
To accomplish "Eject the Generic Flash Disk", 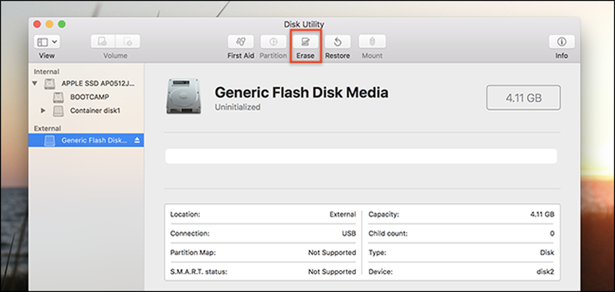I will (137, 140).
